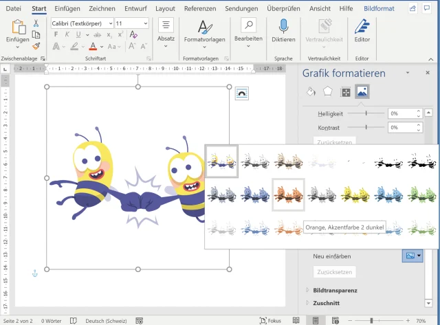Expand the Bildtransparenz section

335,291
